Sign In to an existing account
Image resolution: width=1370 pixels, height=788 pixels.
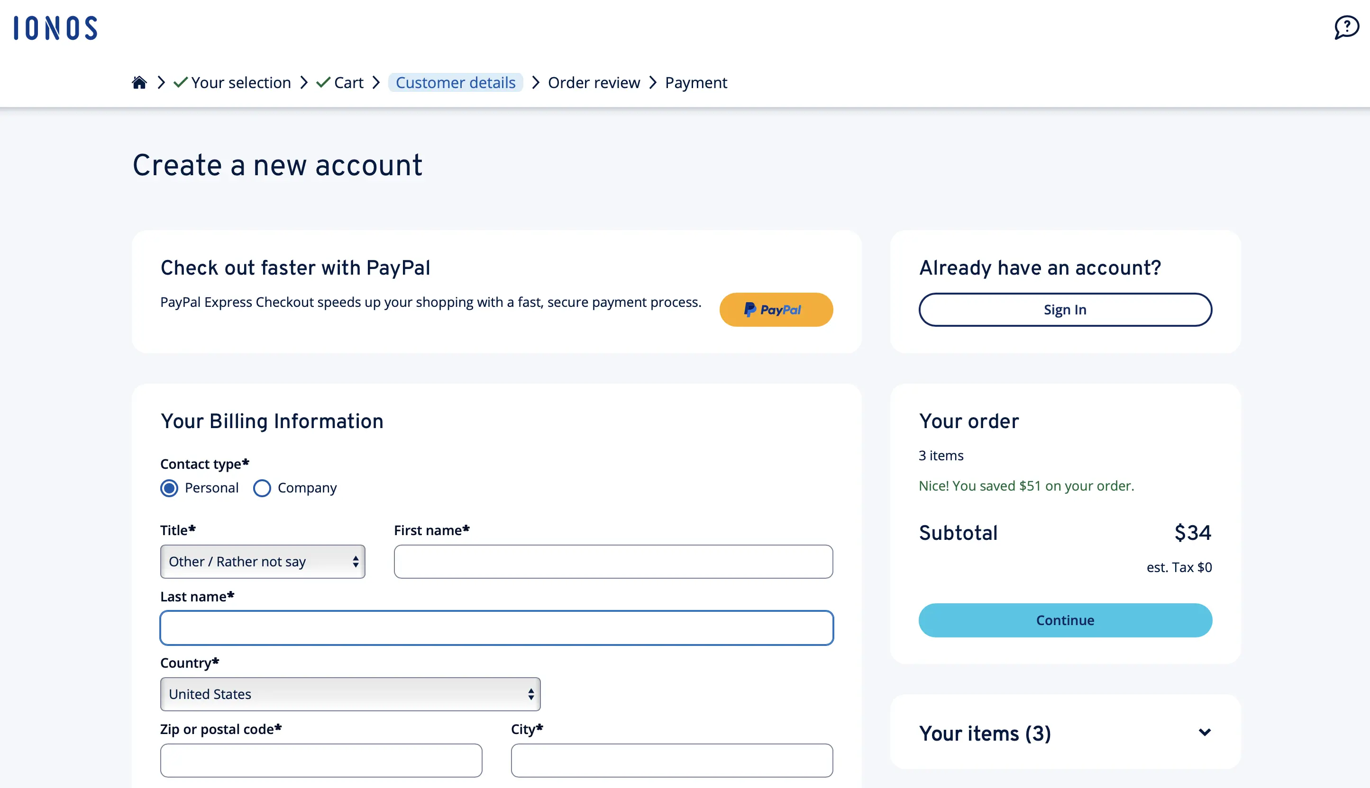(x=1064, y=309)
